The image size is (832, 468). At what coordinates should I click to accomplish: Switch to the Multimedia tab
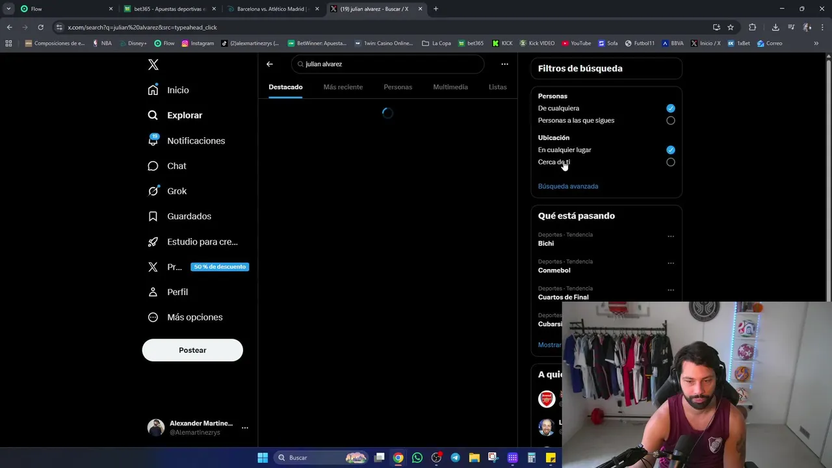pyautogui.click(x=450, y=87)
